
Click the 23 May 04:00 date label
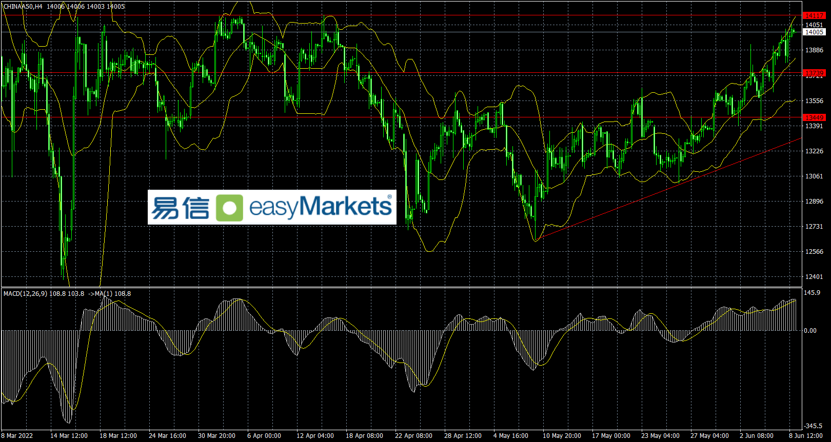coord(660,436)
